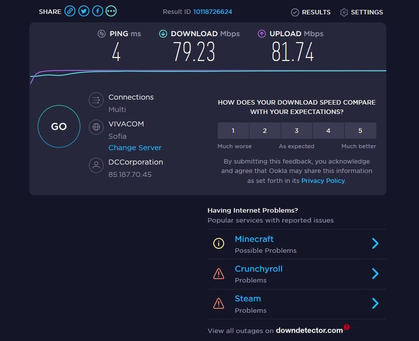
Task: Open Steam outage details
Action: tap(248, 298)
